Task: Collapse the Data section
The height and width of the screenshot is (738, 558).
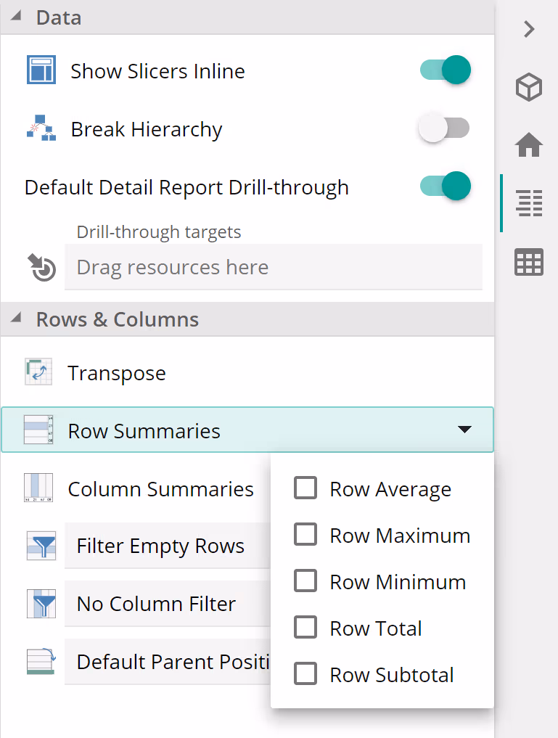Action: click(17, 17)
